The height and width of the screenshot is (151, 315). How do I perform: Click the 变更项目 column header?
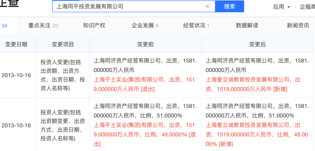coord(63,44)
